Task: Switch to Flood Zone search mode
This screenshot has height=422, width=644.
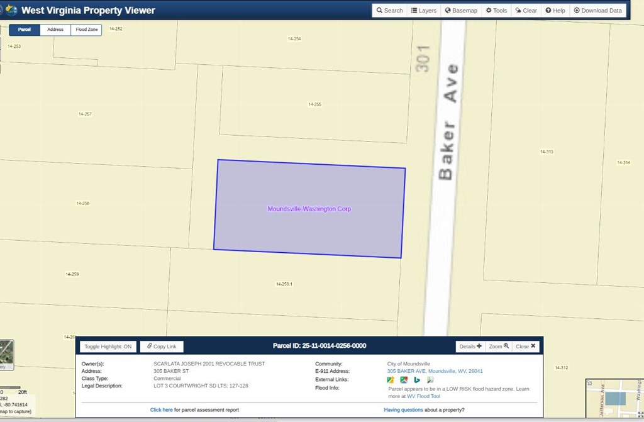Action: 86,30
